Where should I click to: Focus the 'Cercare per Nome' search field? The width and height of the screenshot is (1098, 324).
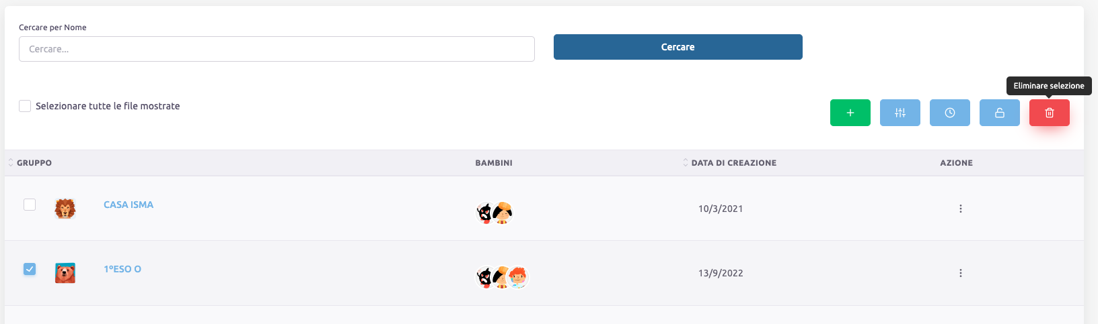(x=277, y=49)
